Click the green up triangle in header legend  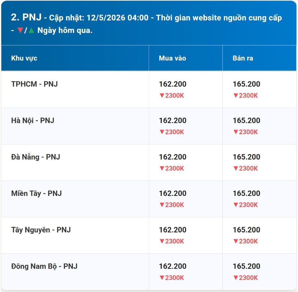[31, 30]
